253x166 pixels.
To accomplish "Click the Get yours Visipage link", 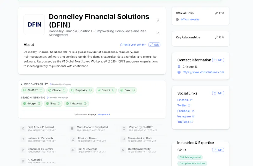I will pos(104,114).
